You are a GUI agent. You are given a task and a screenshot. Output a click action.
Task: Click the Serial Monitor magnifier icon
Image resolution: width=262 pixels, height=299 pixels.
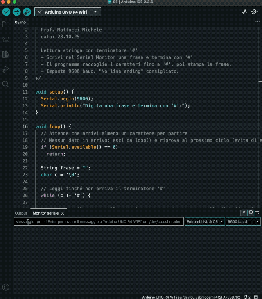tap(255, 12)
